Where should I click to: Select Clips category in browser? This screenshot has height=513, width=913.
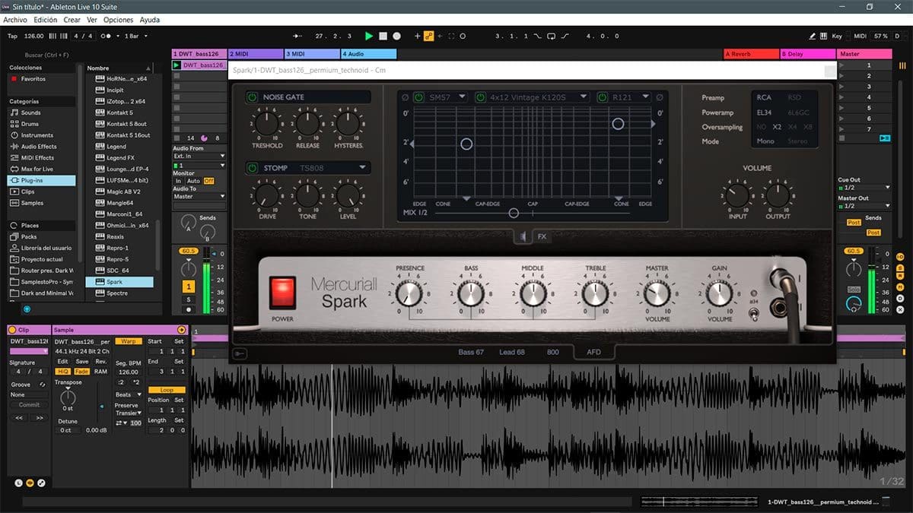pyautogui.click(x=28, y=192)
